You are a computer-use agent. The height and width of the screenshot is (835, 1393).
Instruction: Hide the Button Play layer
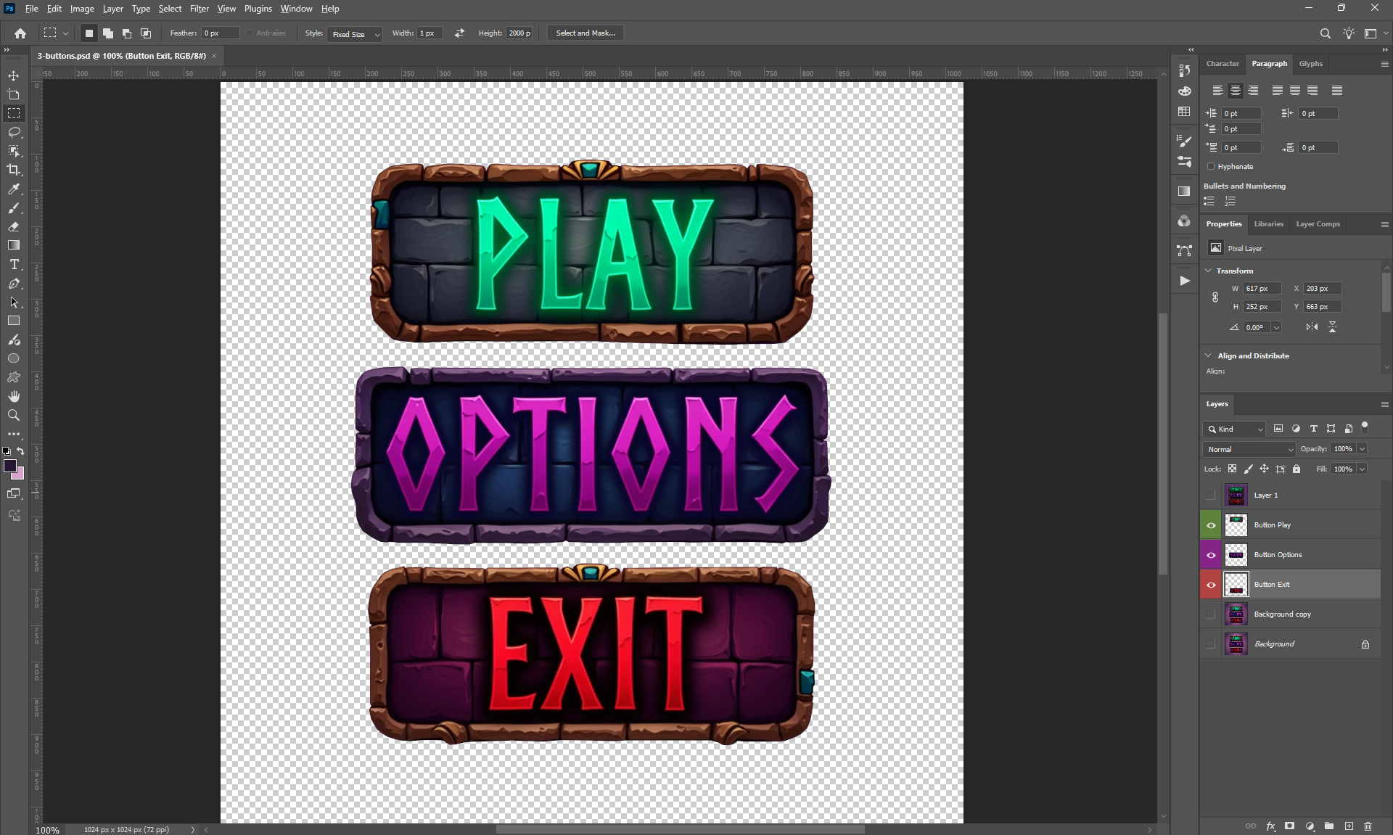point(1211,525)
